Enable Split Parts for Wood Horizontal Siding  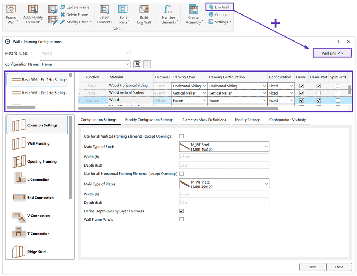[x=338, y=86]
